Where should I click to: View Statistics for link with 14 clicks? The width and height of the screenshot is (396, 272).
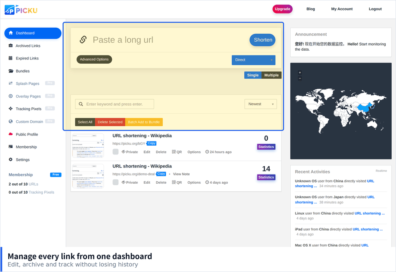coord(266,177)
